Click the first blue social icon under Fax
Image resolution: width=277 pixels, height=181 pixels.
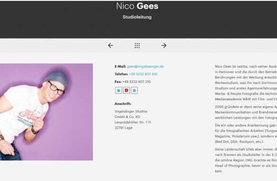118,90
